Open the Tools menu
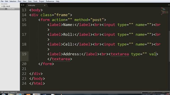 [x=35, y=1]
